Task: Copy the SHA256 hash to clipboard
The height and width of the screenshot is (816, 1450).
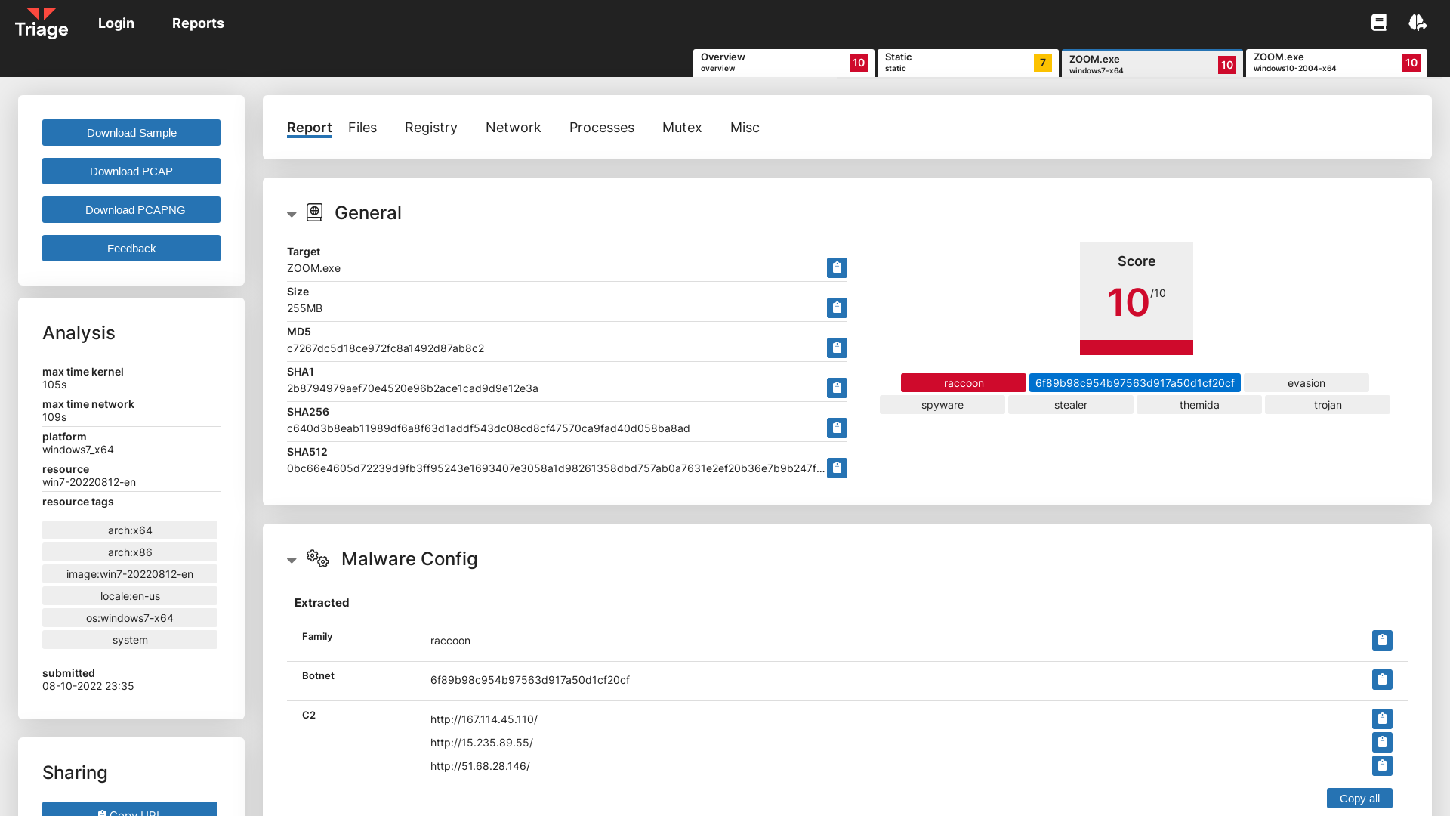Action: (x=837, y=428)
